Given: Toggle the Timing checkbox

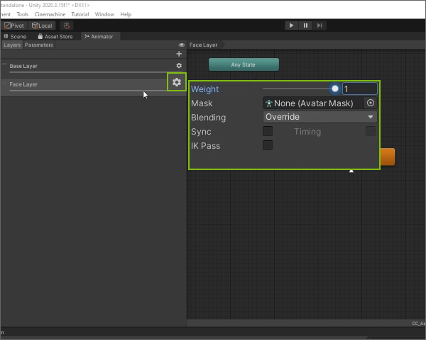Looking at the screenshot, I should [x=370, y=131].
